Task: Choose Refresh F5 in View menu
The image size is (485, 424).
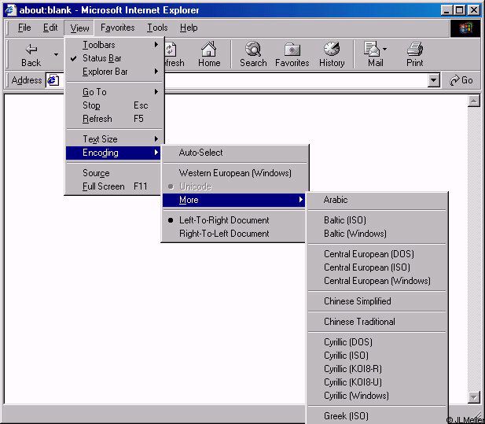Action: click(114, 119)
